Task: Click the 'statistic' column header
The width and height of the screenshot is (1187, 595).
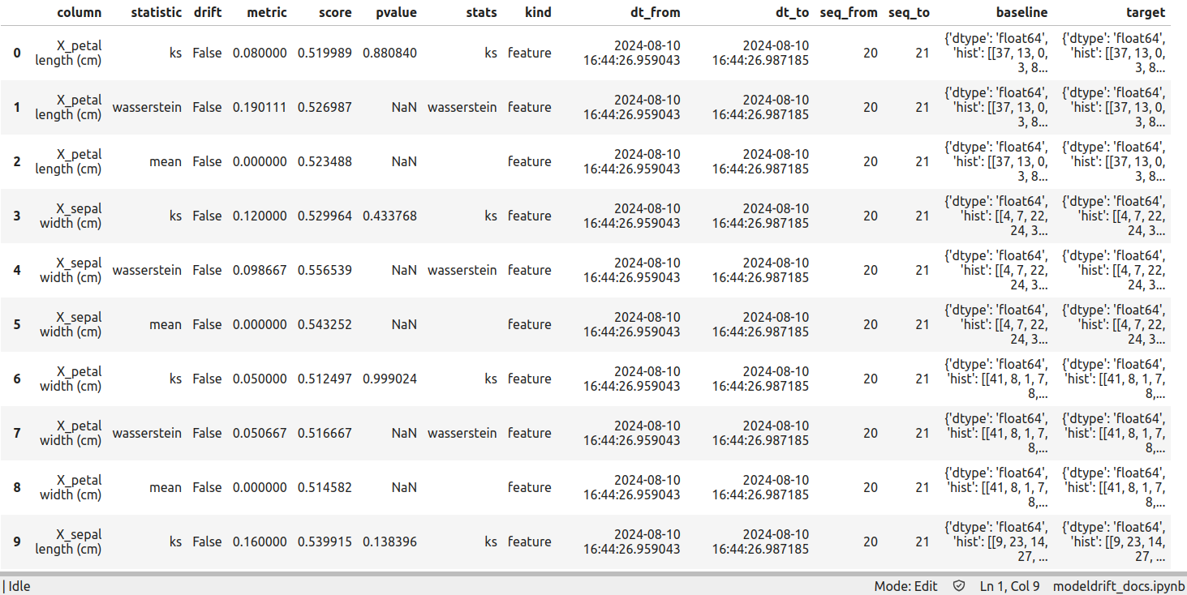Action: coord(157,12)
